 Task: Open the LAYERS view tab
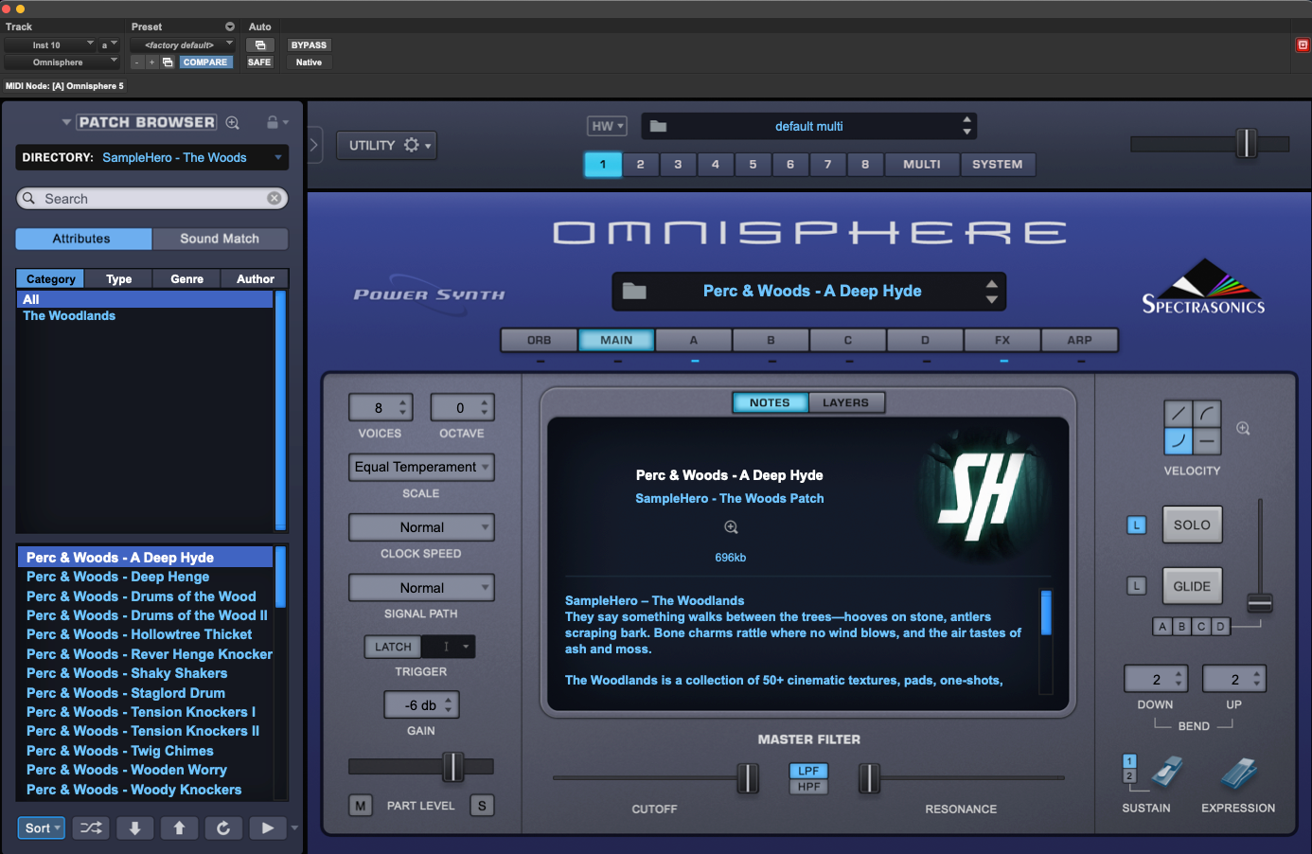tap(845, 402)
